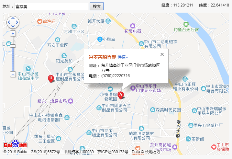Close the 富家美销售部 info popup

pyautogui.click(x=162, y=54)
